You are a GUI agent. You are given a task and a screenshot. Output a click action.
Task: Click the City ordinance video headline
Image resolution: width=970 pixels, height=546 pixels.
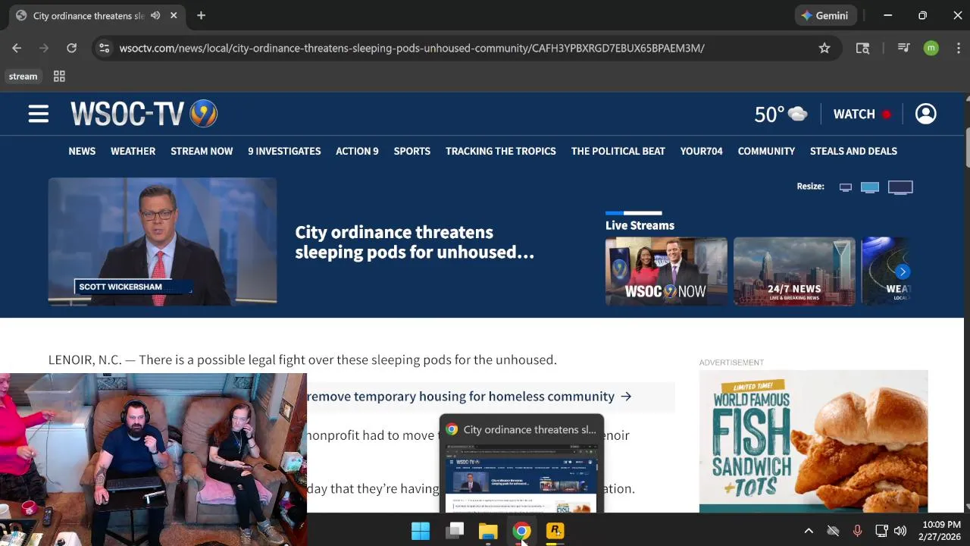click(415, 242)
